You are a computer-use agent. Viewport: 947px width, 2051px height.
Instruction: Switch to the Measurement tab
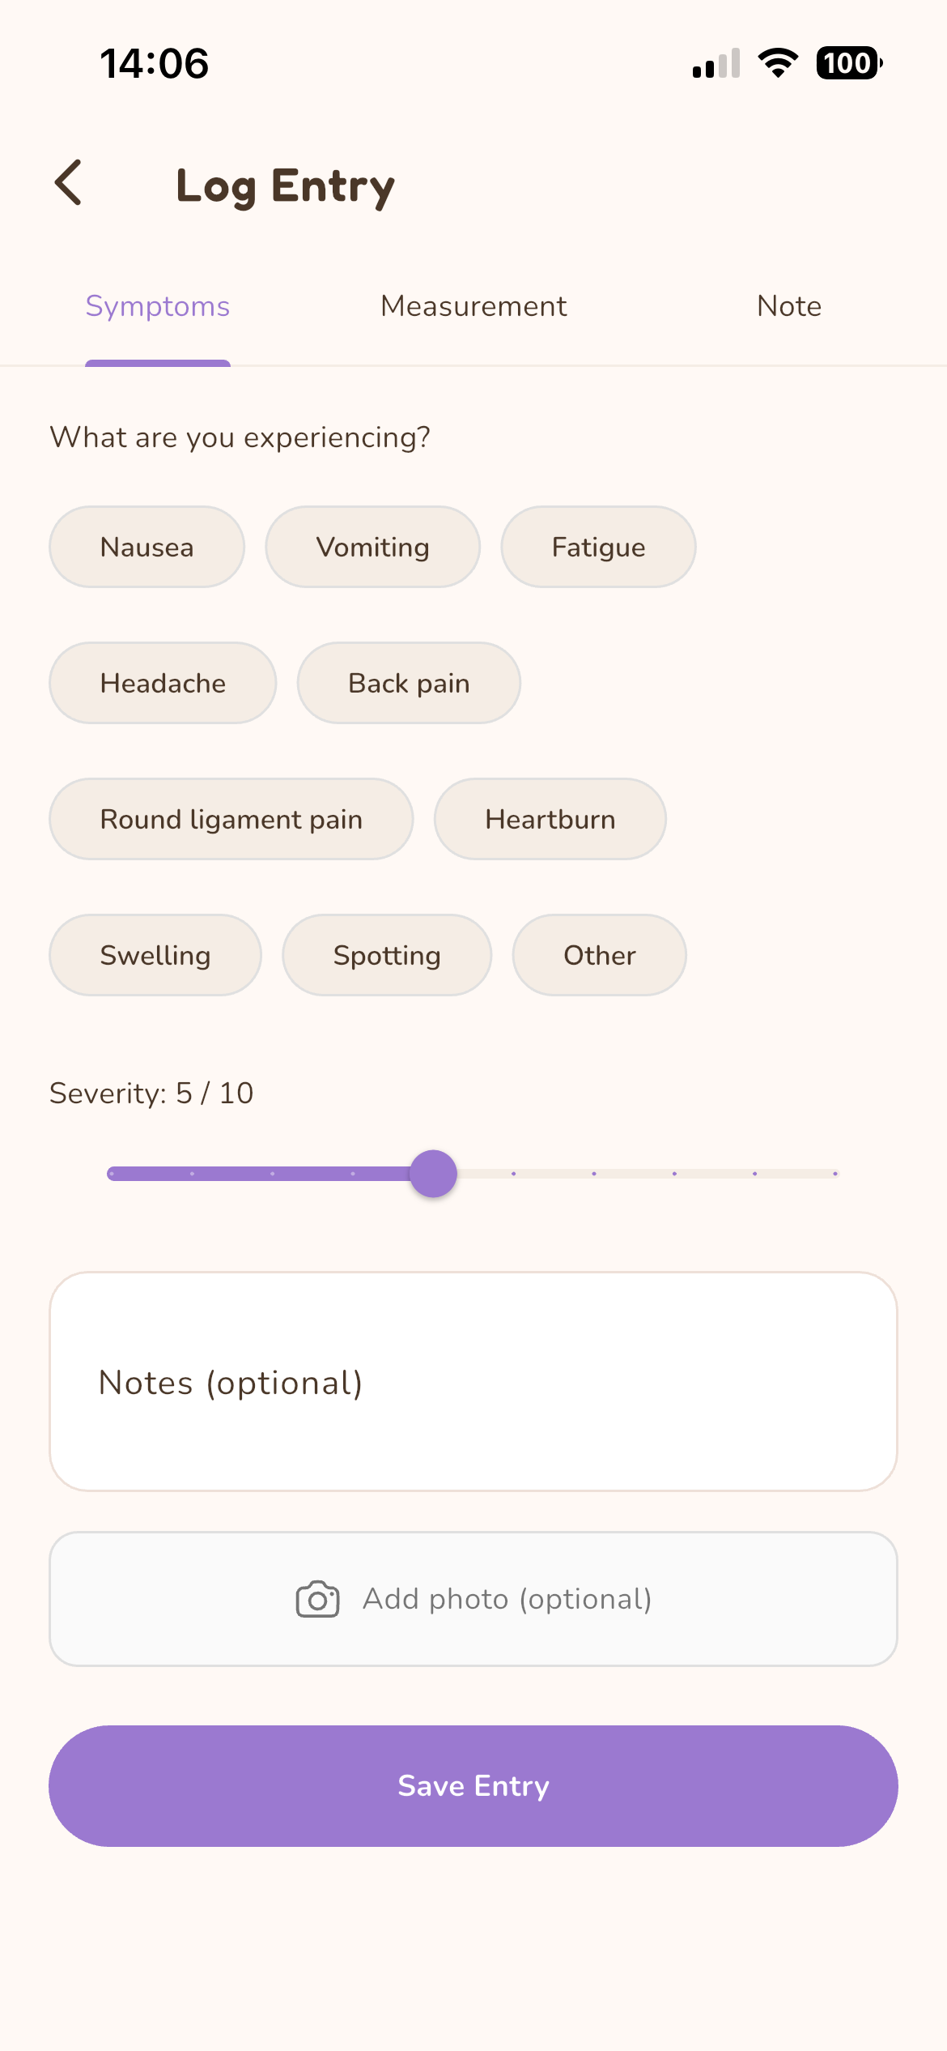tap(473, 306)
